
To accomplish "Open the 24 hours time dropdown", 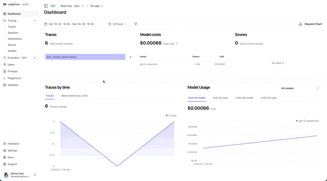I will click(x=118, y=24).
